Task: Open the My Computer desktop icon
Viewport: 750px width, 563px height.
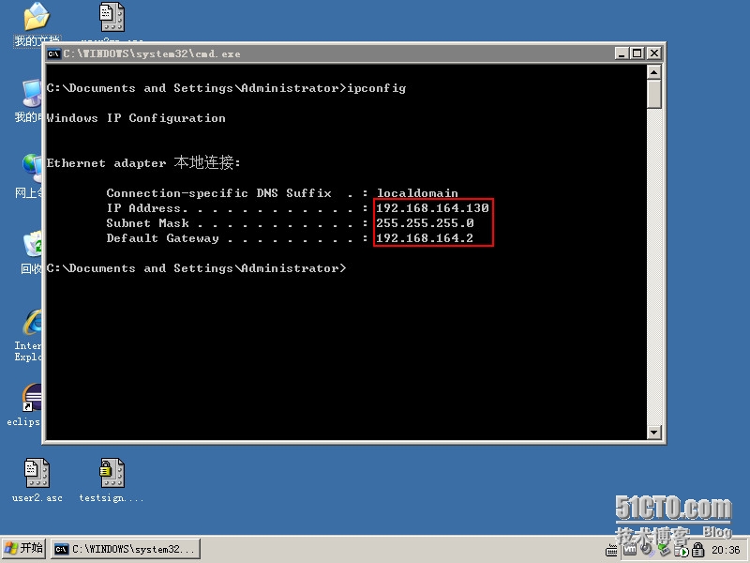Action: 30,99
